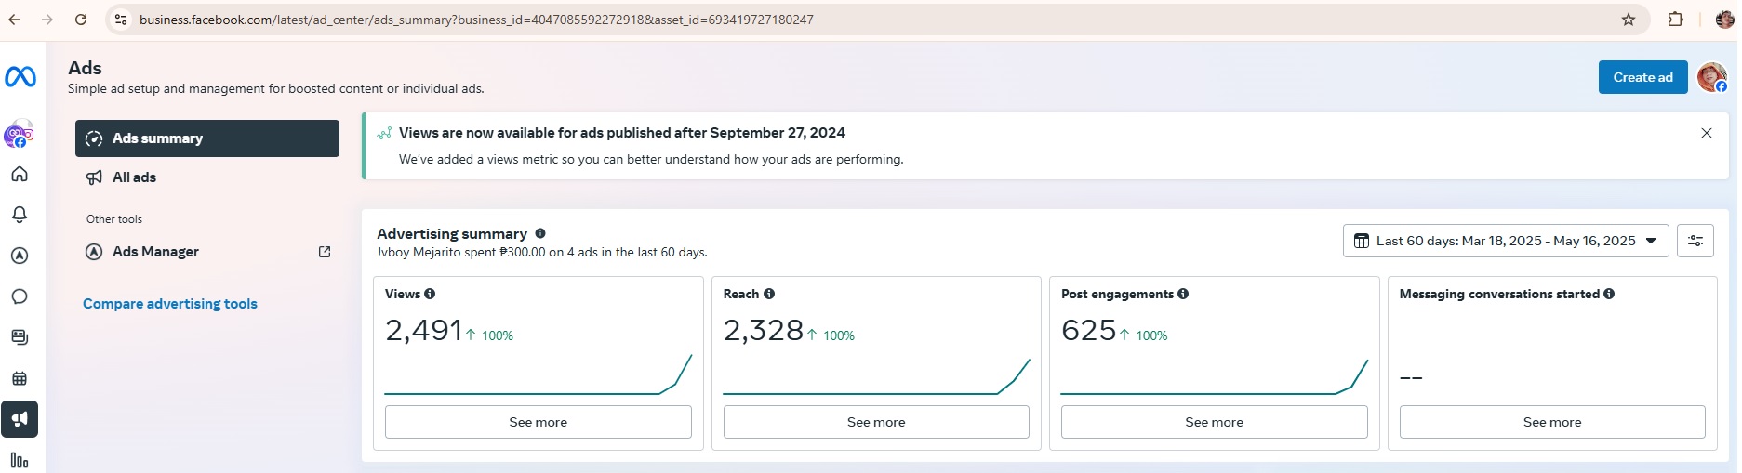Expand the Last 60 days date dropdown

[1505, 241]
